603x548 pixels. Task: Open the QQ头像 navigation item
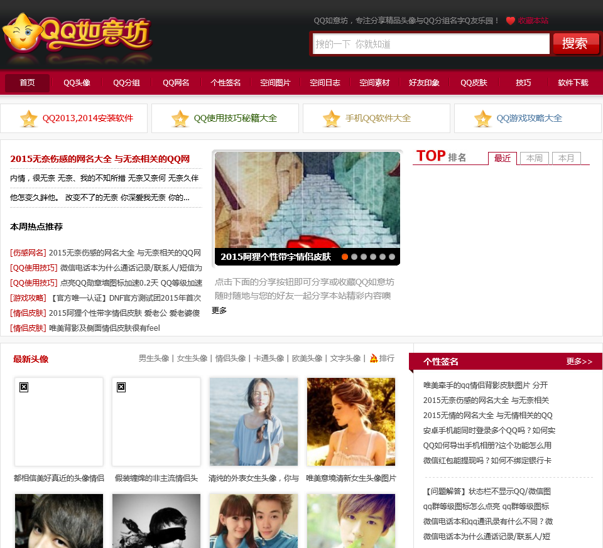click(x=77, y=83)
